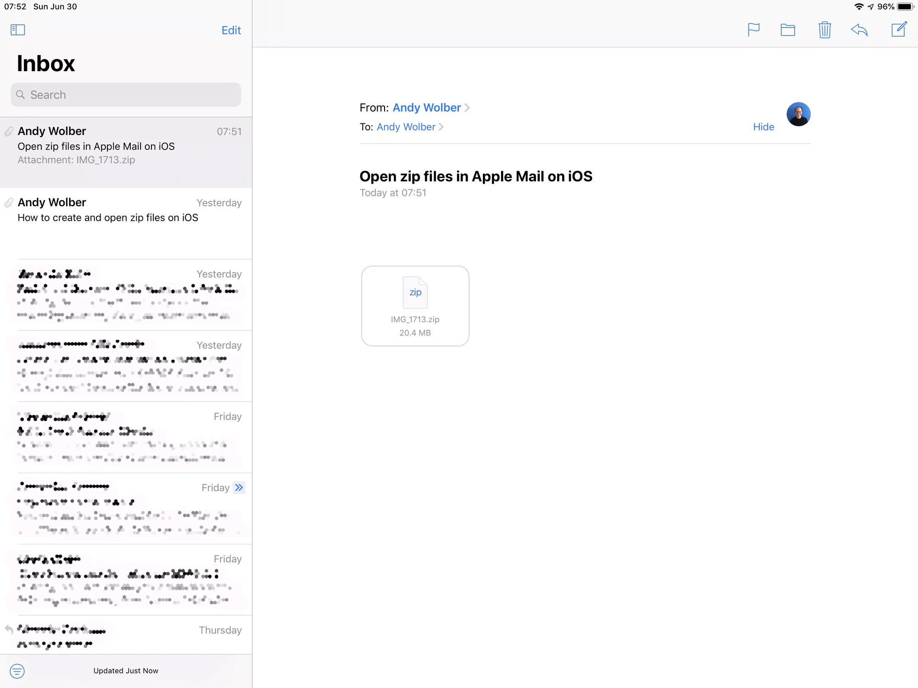Open the IMG_1713.zip attachment

pos(415,306)
